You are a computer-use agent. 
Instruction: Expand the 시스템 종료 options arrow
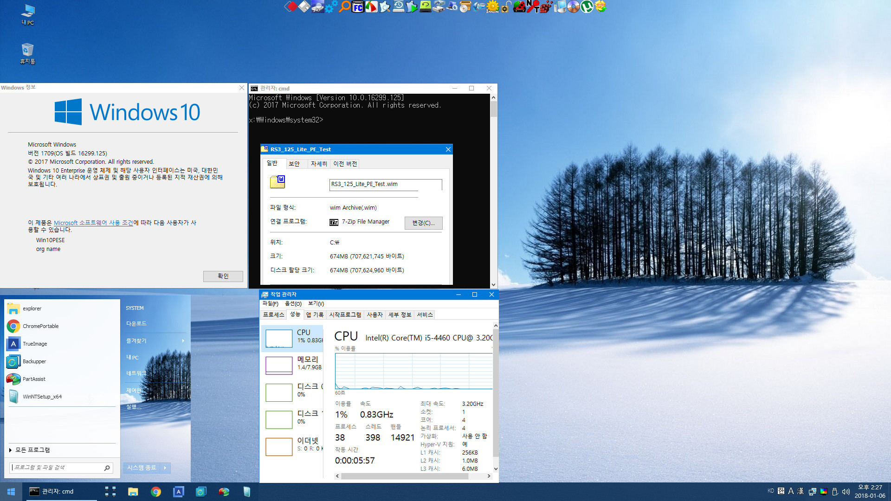[165, 468]
